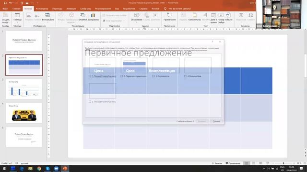Screen dimensions: 307x172
Task: Click the fit-slide-to-window button in status bar
Action: click(x=305, y=163)
